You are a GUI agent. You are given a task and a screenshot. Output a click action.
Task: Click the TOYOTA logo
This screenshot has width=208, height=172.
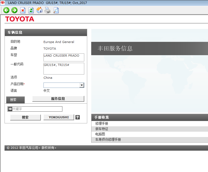pyautogui.click(x=20, y=19)
